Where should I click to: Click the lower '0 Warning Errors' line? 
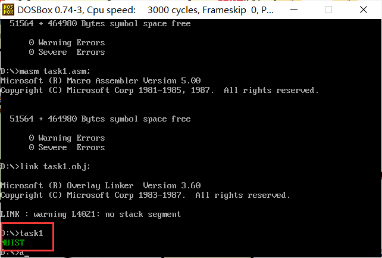point(67,138)
